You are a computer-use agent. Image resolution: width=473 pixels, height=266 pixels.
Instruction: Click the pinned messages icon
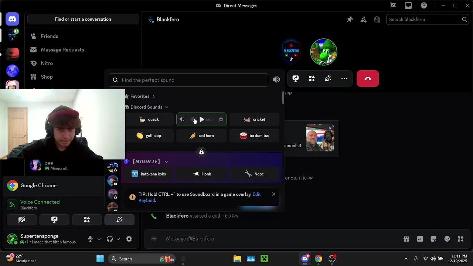[350, 20]
